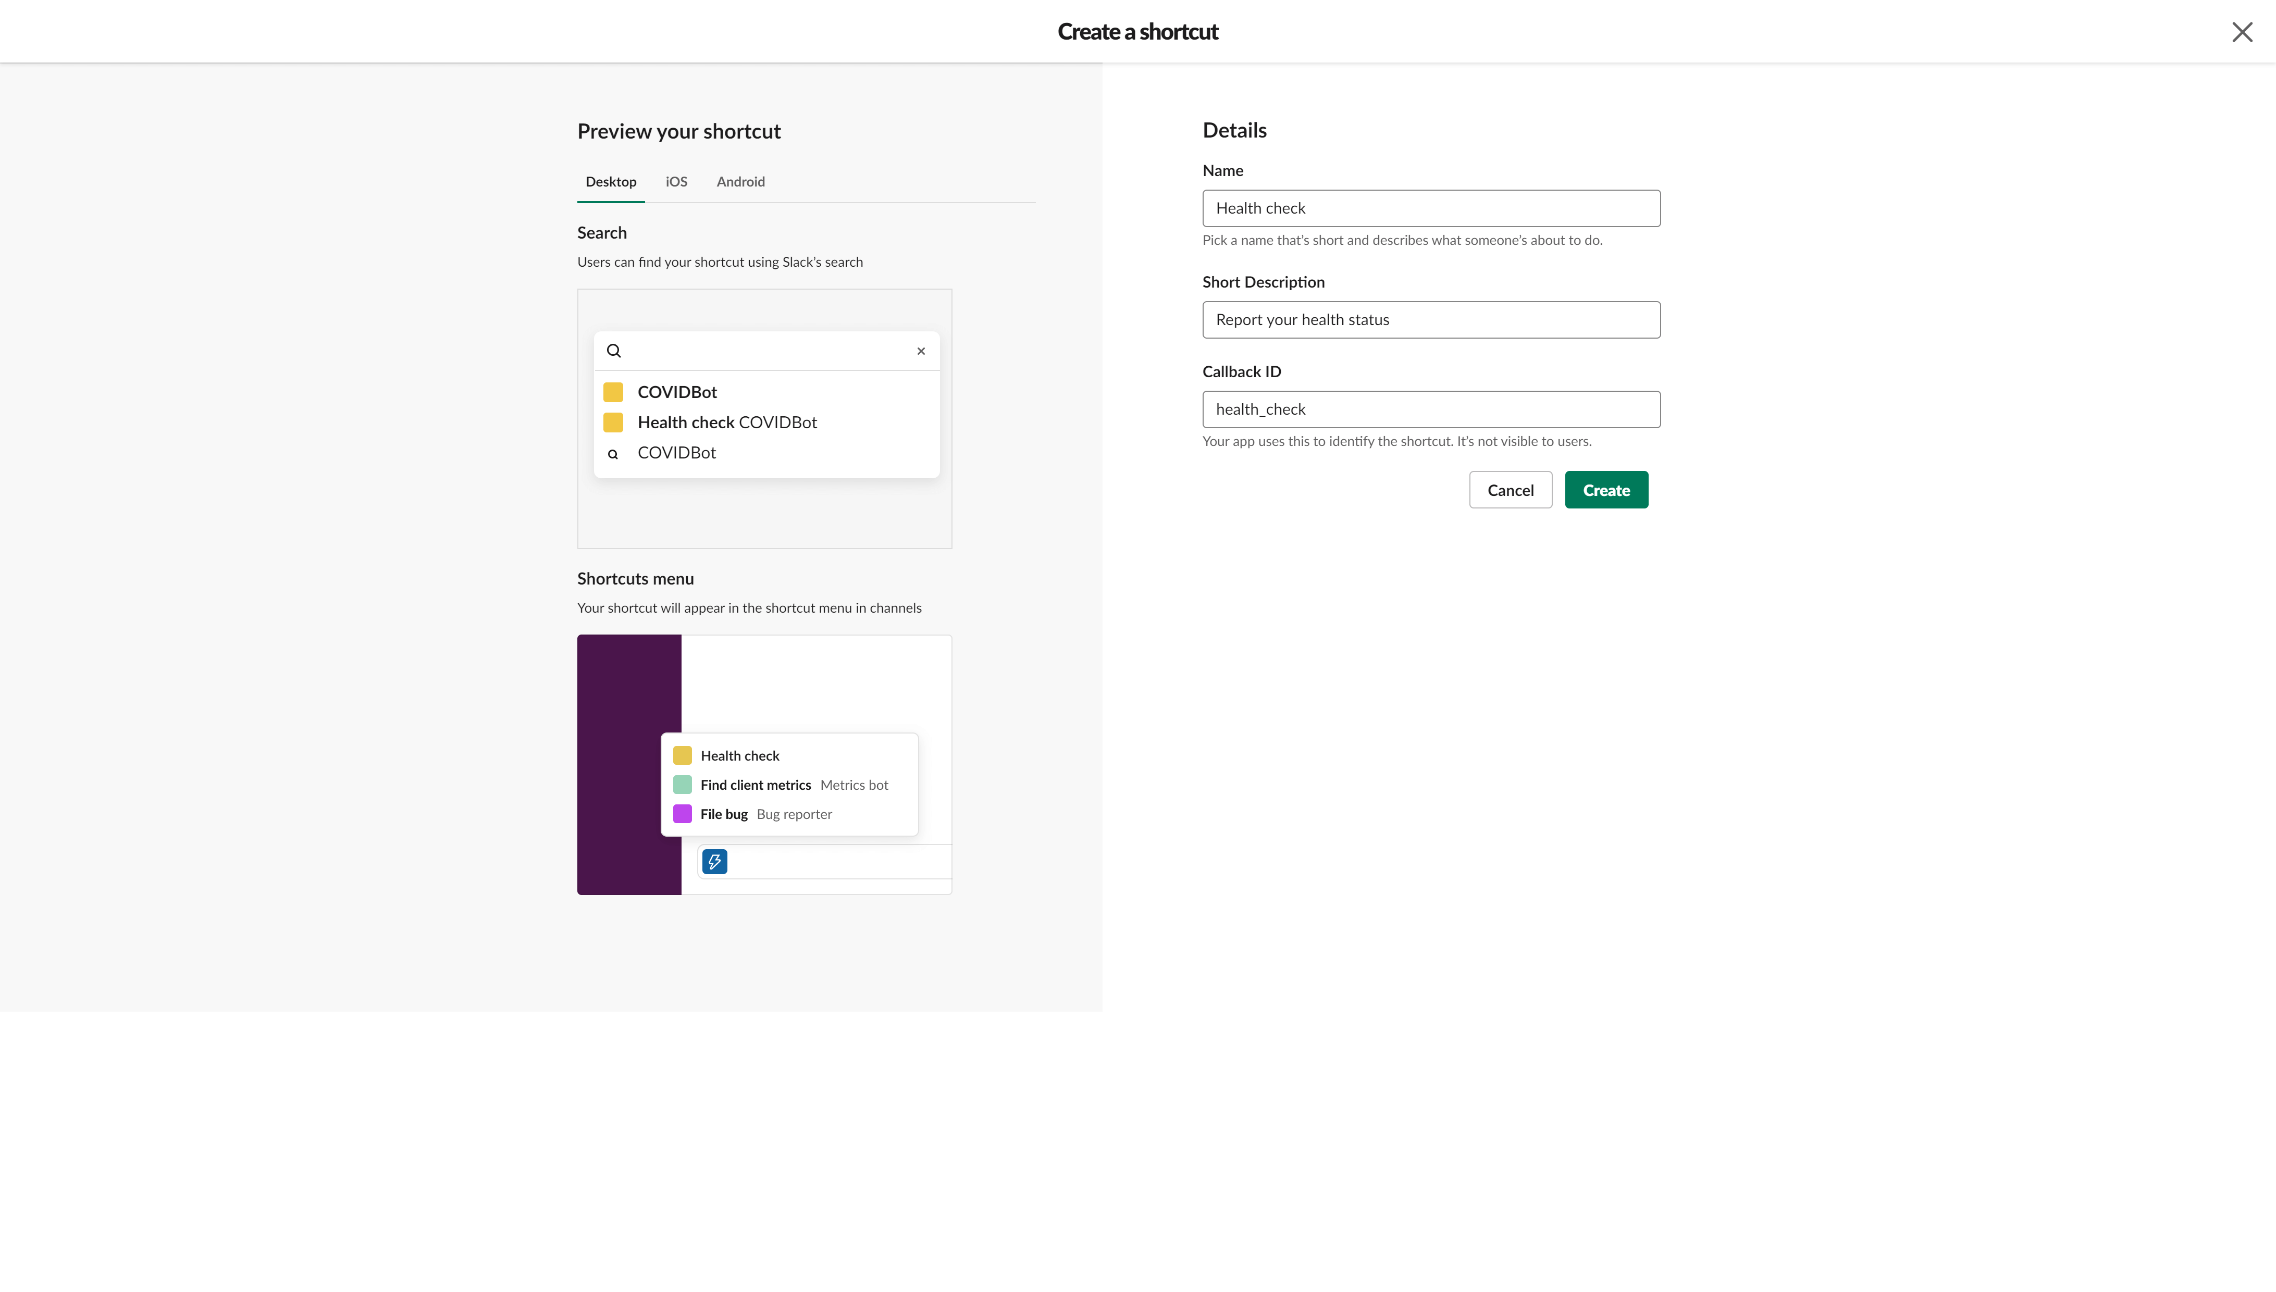Switch to the iOS preview tab

tap(676, 181)
